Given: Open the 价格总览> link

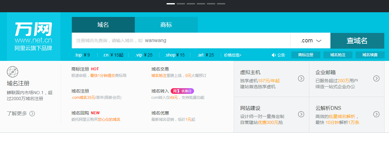Looking at the screenshot, I should [x=233, y=55].
